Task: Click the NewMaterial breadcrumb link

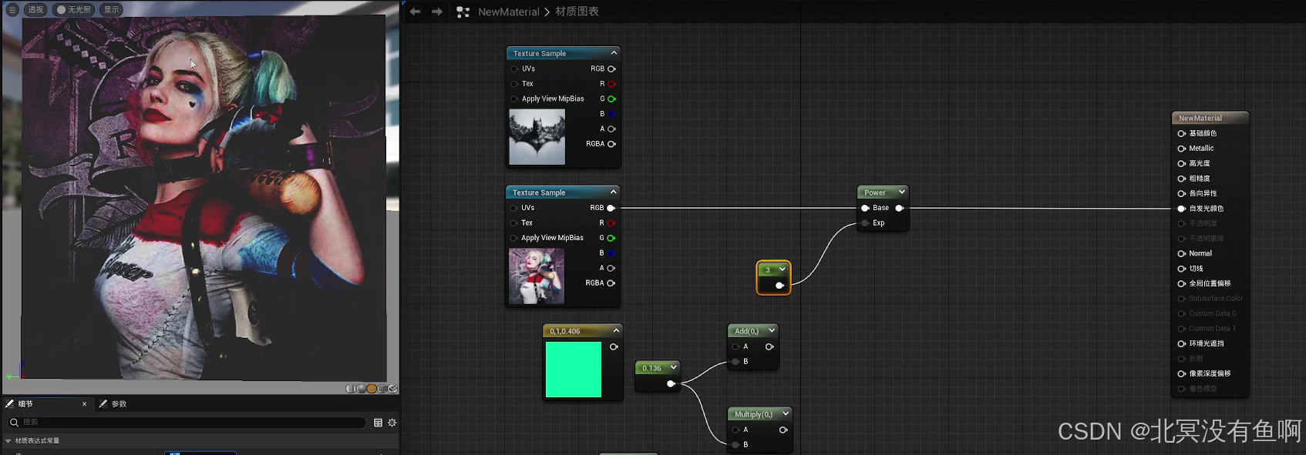Action: [509, 12]
